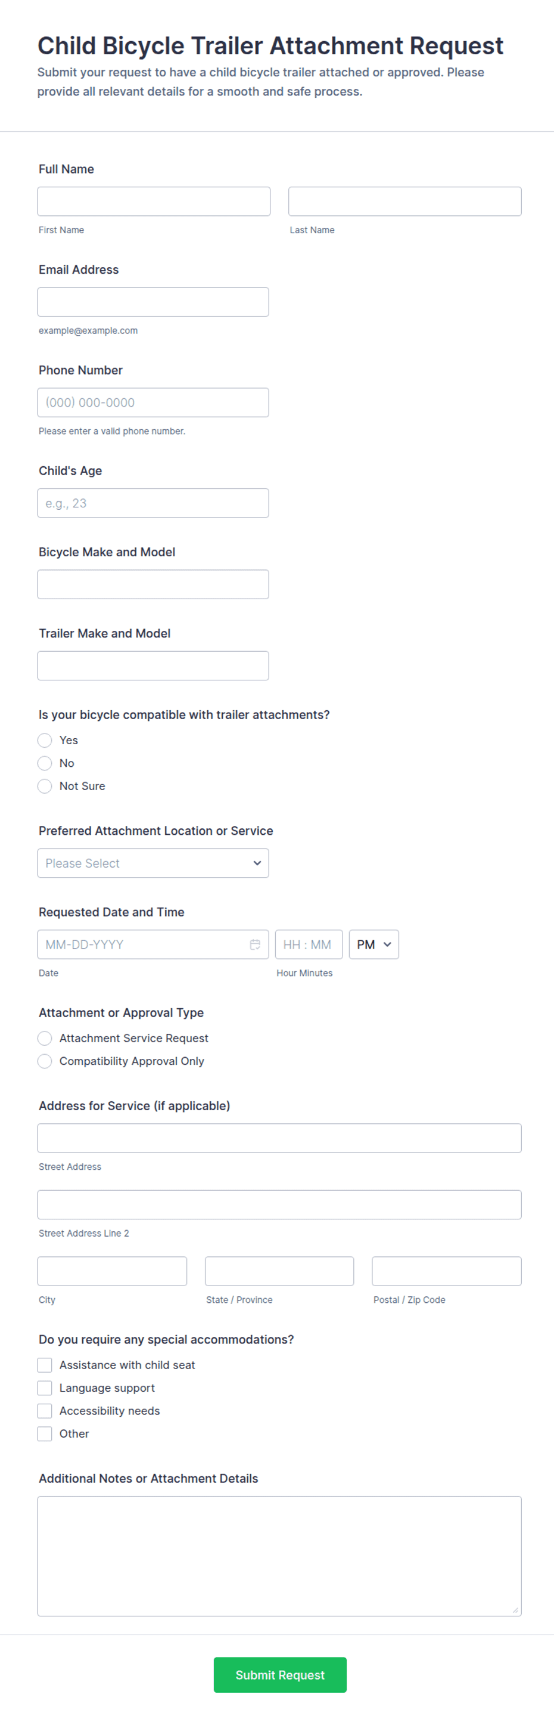Select 'Attachment Service Request' type
This screenshot has height=1722, width=554.
pos(45,1037)
